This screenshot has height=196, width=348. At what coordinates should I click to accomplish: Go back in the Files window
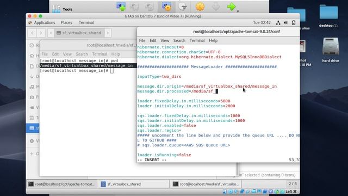coord(33,33)
